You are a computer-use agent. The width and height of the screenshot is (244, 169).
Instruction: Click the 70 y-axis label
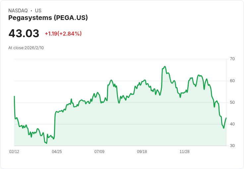click(x=232, y=59)
